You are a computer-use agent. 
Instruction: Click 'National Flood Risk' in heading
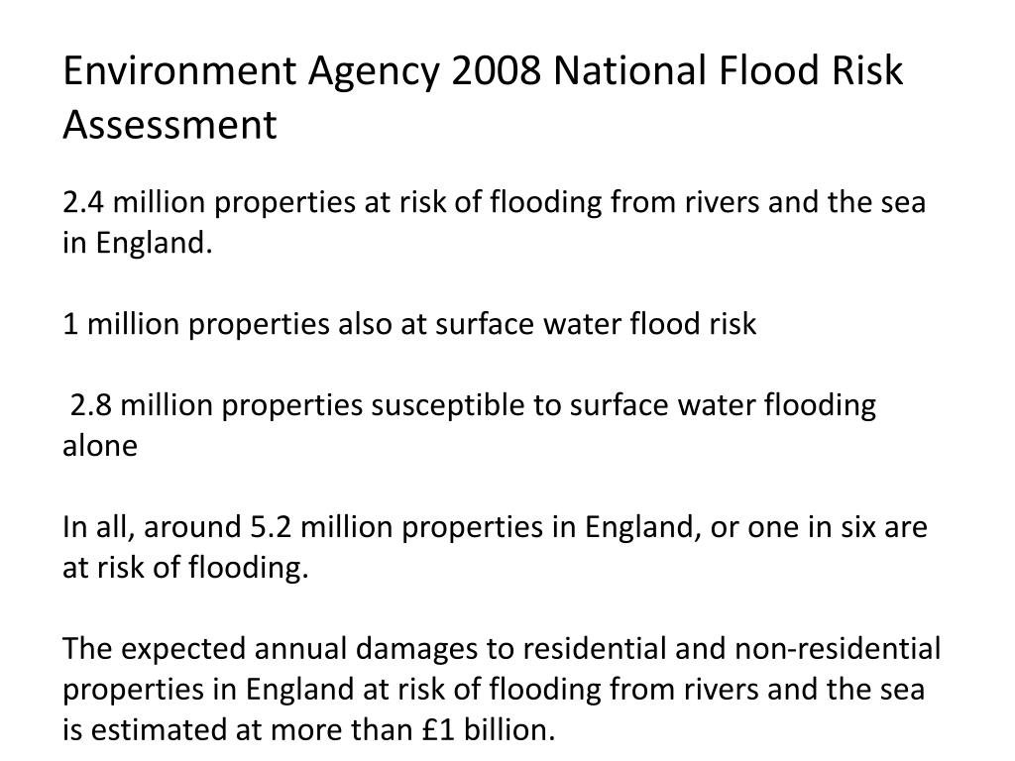tap(729, 70)
